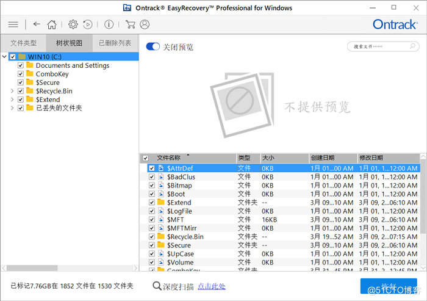The height and width of the screenshot is (301, 427).
Task: Click the $Bitmap file icon
Action: pyautogui.click(x=161, y=185)
